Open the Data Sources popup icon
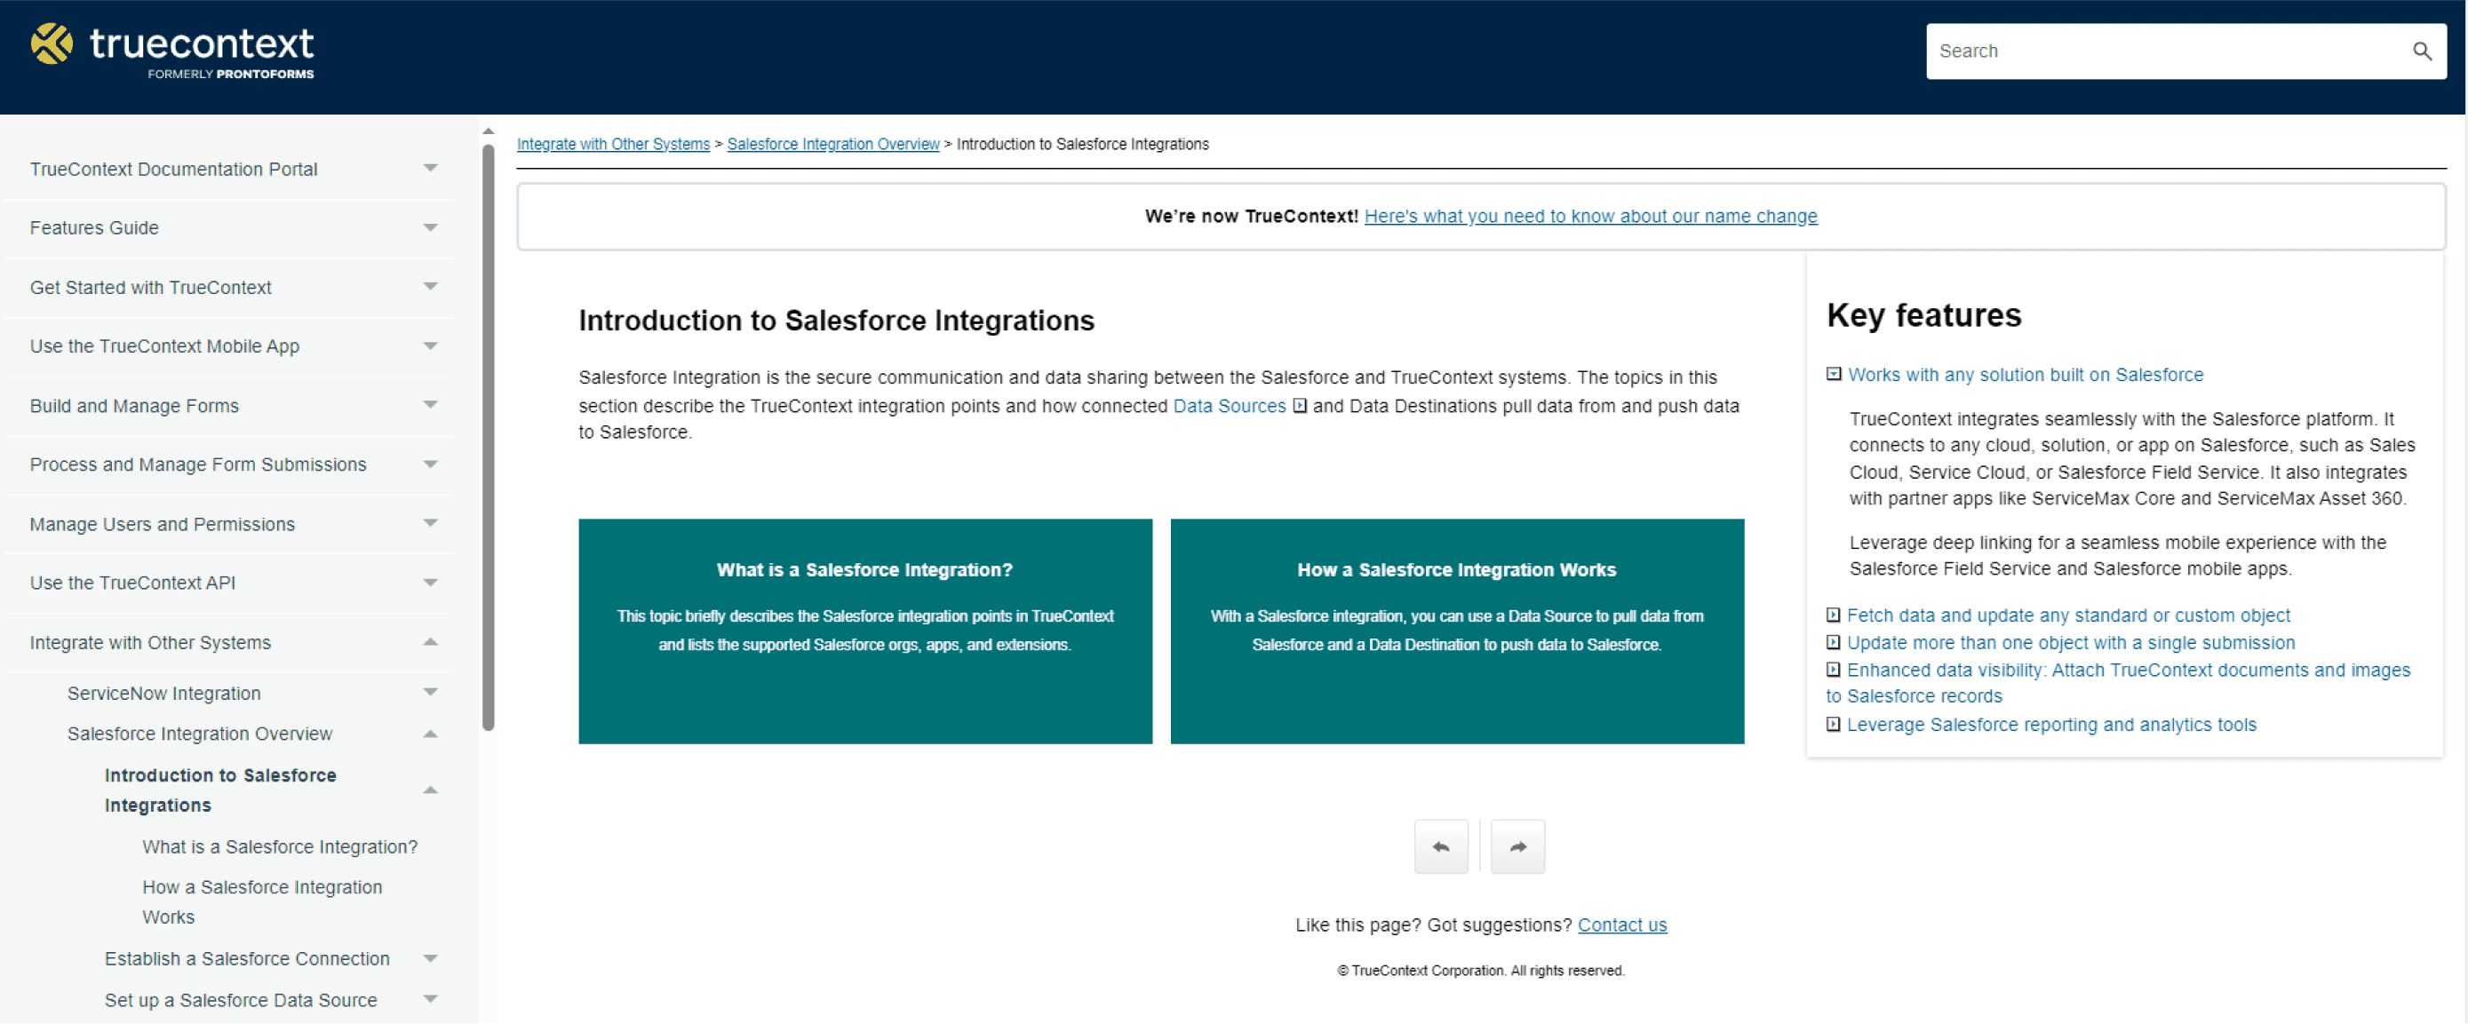2468x1024 pixels. tap(1299, 406)
